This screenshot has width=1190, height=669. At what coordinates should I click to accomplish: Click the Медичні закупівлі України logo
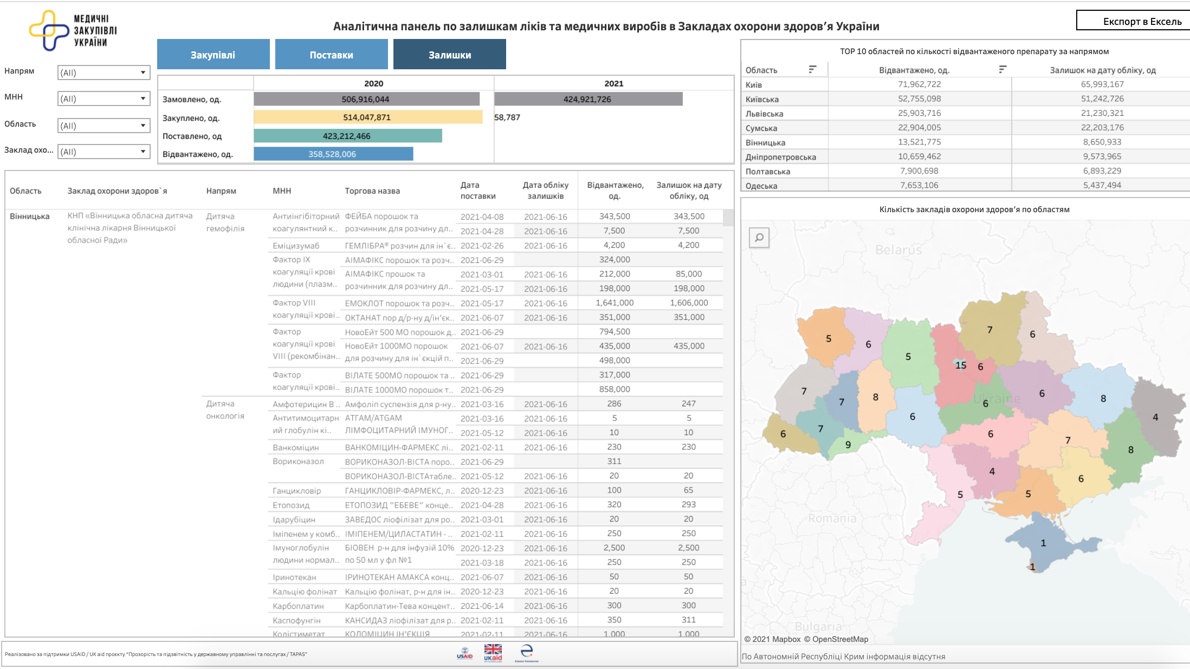point(73,30)
